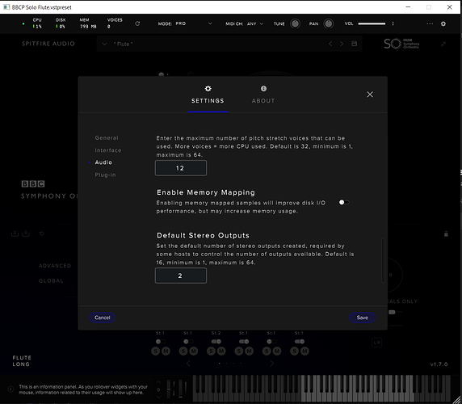Click the save preset floppy icon

[354, 44]
